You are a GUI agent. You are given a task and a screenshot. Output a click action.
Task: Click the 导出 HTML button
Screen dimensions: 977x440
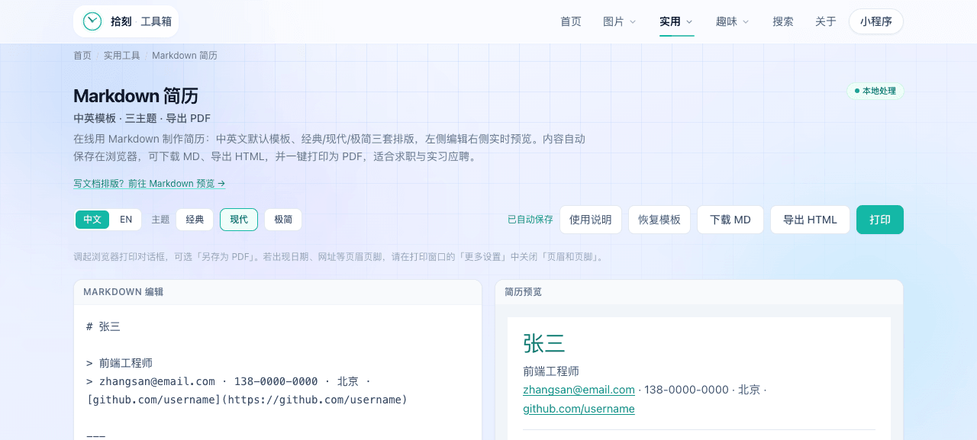810,220
